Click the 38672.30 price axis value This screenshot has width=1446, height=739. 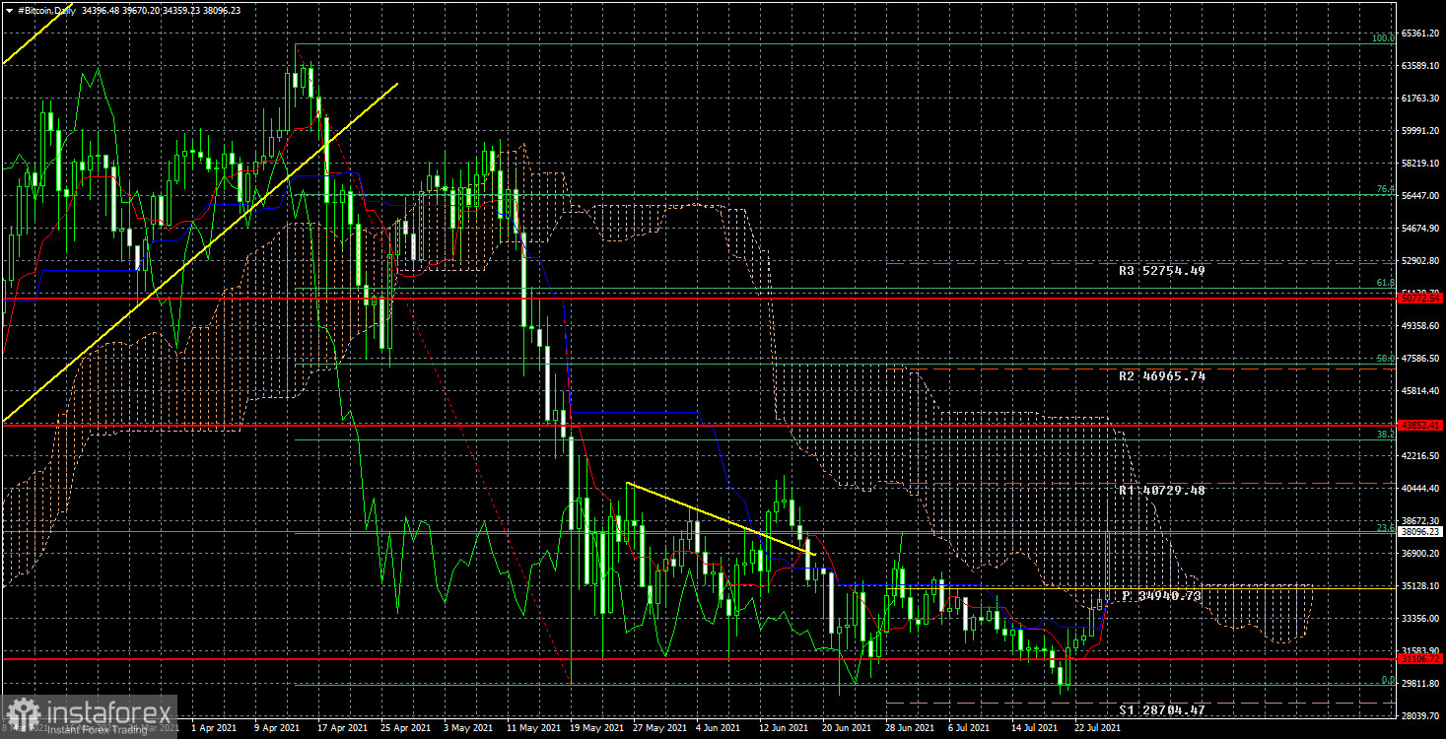click(x=1421, y=520)
